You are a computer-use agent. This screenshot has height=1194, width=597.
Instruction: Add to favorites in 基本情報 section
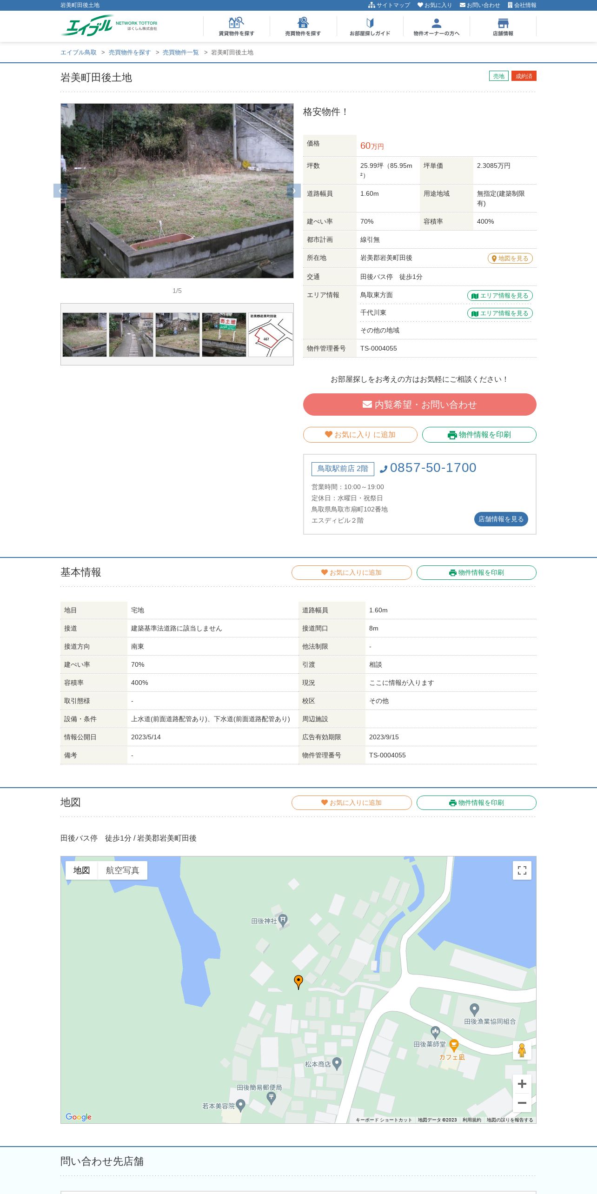coord(352,573)
